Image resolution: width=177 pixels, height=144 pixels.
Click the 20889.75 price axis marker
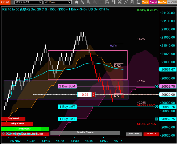pyautogui.click(x=168, y=107)
